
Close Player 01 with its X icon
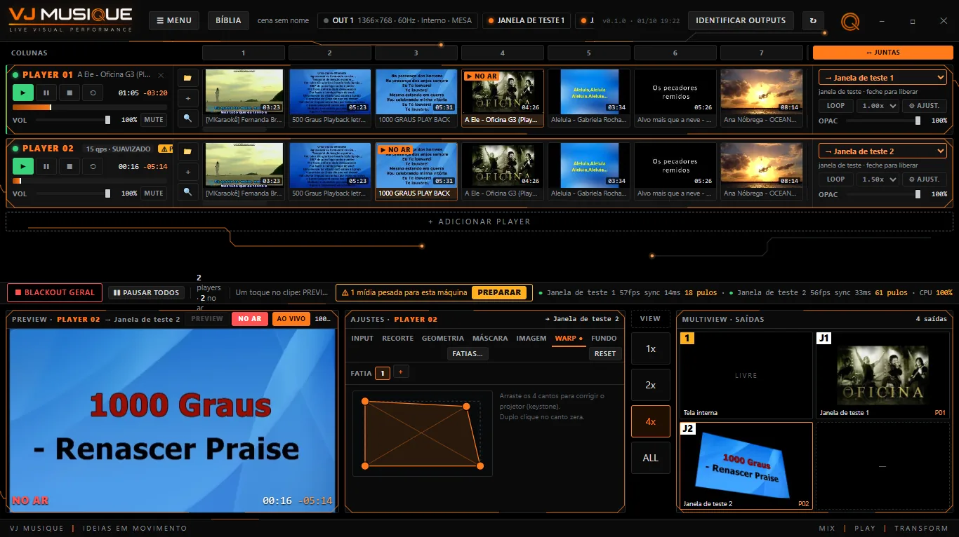pos(161,75)
